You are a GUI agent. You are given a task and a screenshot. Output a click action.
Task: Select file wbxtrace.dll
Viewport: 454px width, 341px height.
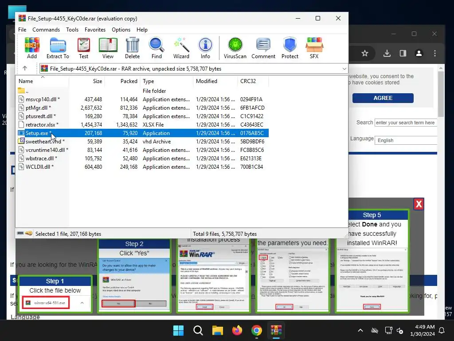(x=142, y=158)
